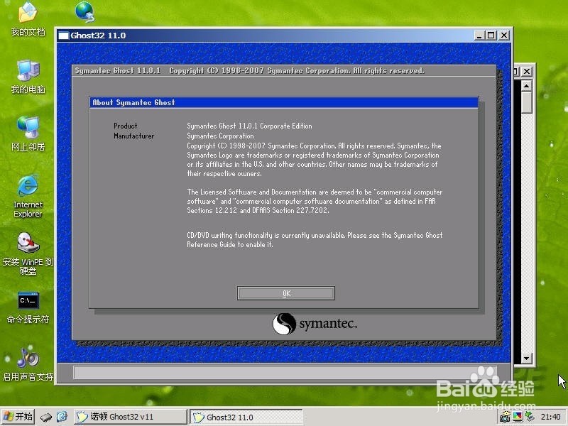This screenshot has height=426, width=568.
Task: Select the 我的电脑 desktop icon
Action: point(28,77)
